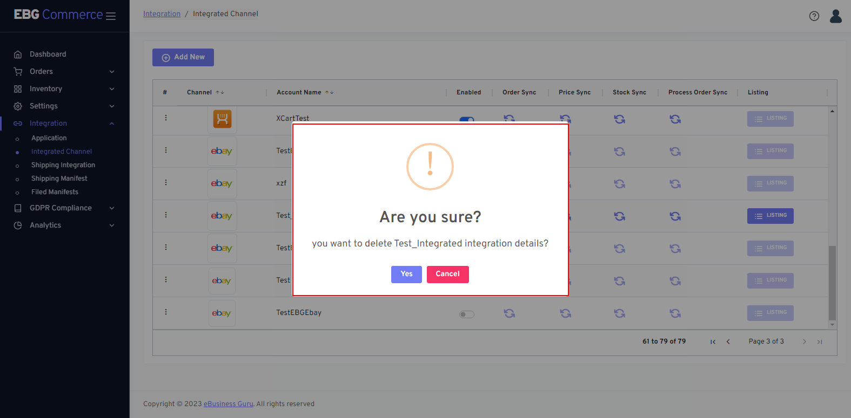Go to previous page arrow in pagination

728,342
